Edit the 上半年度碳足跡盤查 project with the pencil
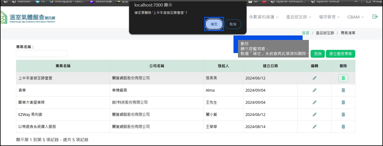Viewport: 383px width, 146px height. (x=315, y=78)
